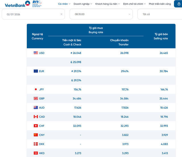Viewport: 182px width, 157px height.
Task: Click the CHF currency label
Action: click(42, 126)
